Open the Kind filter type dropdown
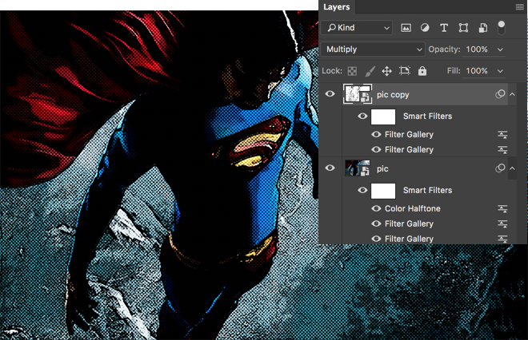 click(x=358, y=28)
